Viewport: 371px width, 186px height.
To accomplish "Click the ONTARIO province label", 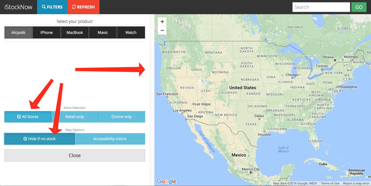I will tap(296, 27).
